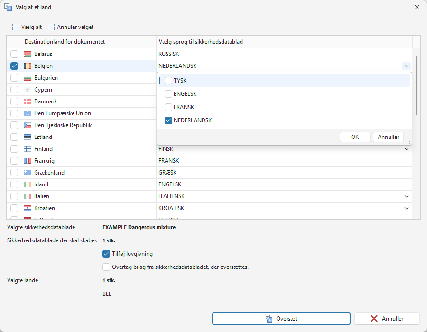Uncheck the Belgien country checkbox
427x332 pixels.
coord(14,66)
